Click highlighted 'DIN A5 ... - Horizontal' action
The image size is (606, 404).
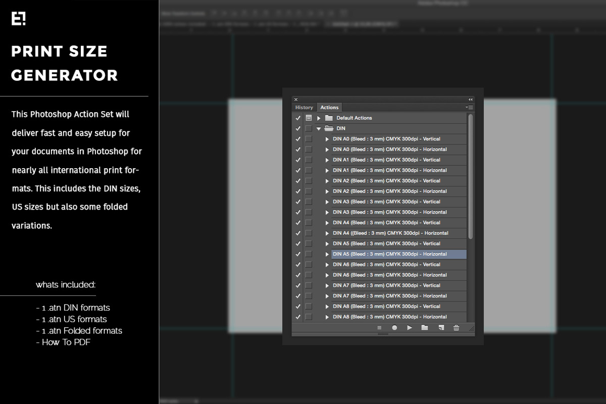[399, 254]
